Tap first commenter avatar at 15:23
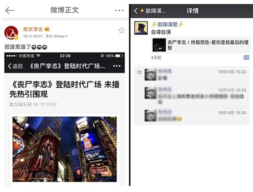253x192 pixels. pos(150,75)
